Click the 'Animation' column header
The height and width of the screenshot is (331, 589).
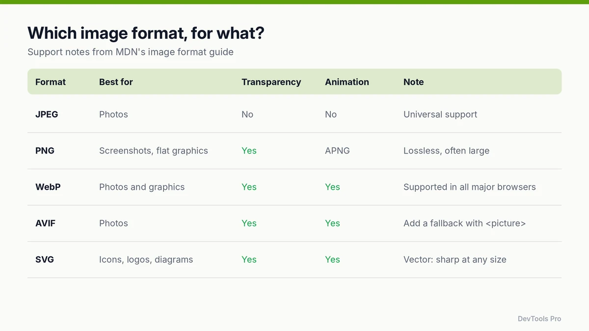point(347,82)
